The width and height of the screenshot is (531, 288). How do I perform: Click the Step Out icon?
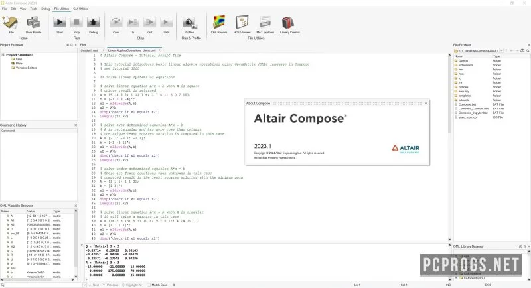(x=149, y=23)
